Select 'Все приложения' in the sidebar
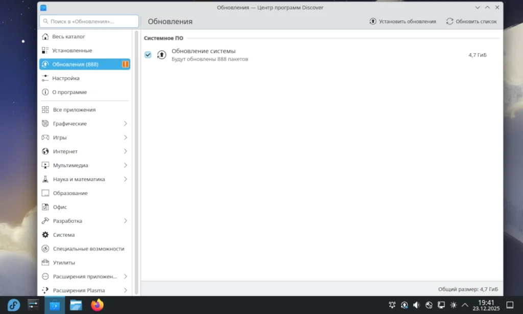Screen dimensions: 523x314 click(85, 109)
